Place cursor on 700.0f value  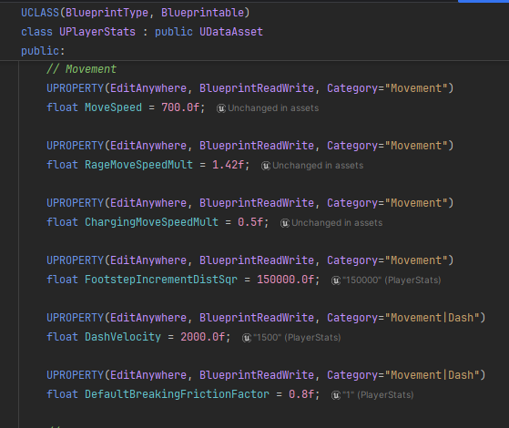[180, 107]
